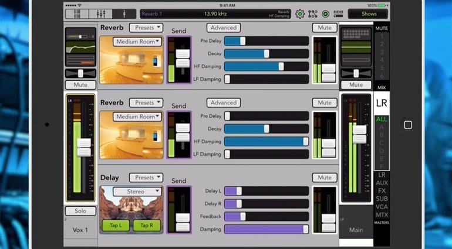Select the AUX masters tab

pyautogui.click(x=382, y=183)
